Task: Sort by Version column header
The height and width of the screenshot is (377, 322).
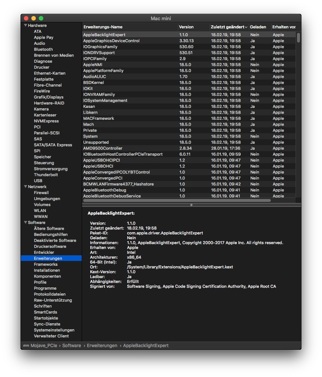Action: (x=193, y=27)
